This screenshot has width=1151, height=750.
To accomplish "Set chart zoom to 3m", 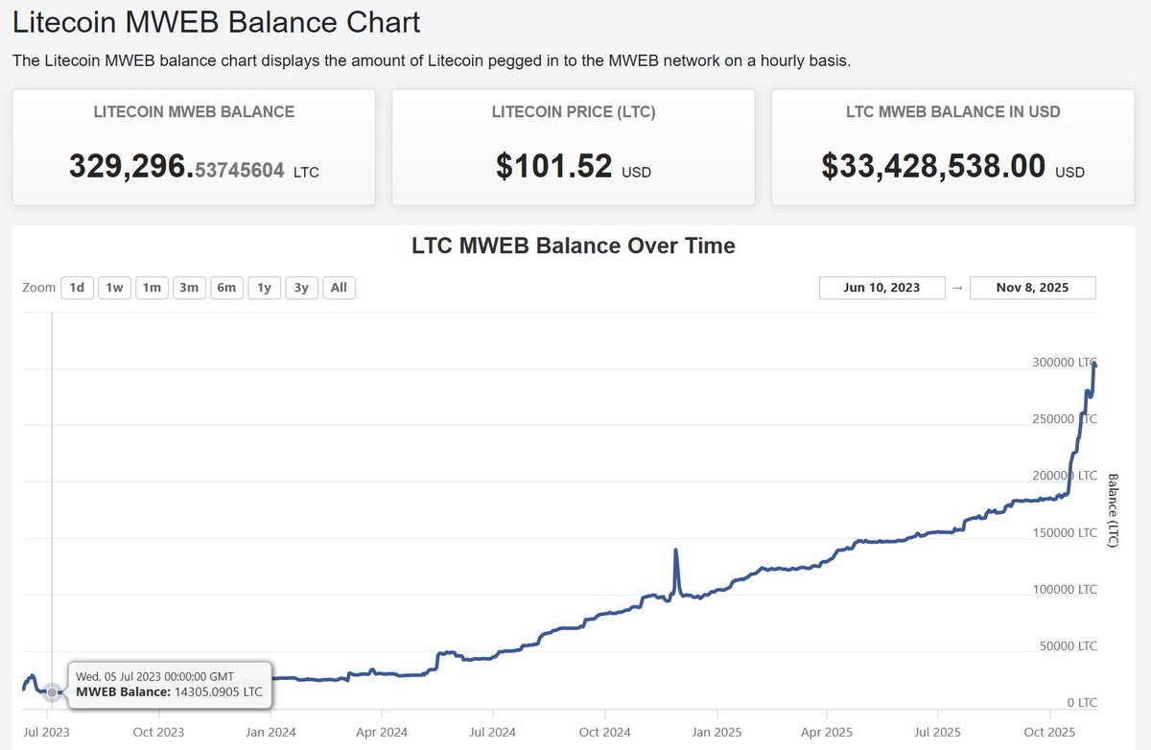I will click(189, 288).
